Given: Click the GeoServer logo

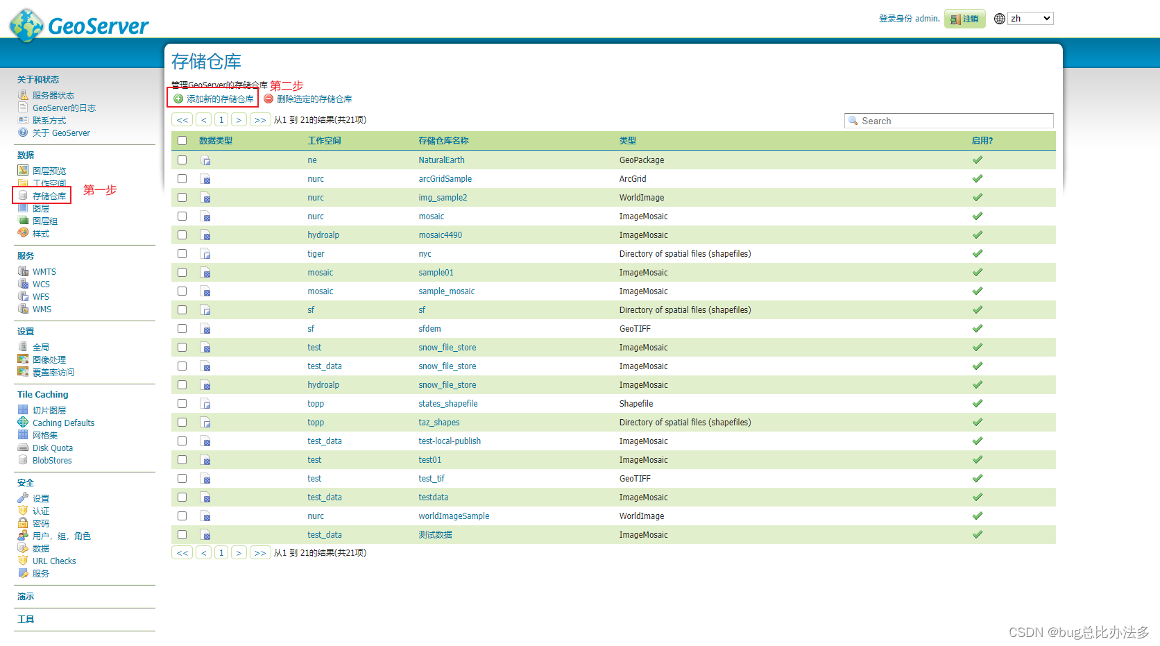Looking at the screenshot, I should (79, 25).
